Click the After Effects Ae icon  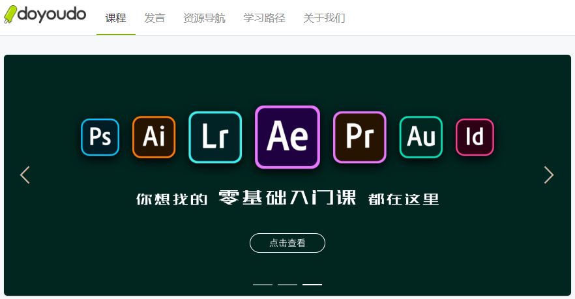[x=287, y=137]
